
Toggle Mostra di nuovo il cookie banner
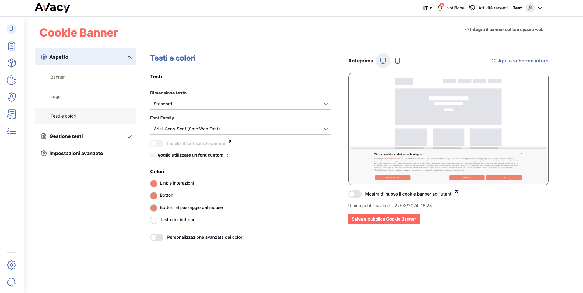click(355, 194)
